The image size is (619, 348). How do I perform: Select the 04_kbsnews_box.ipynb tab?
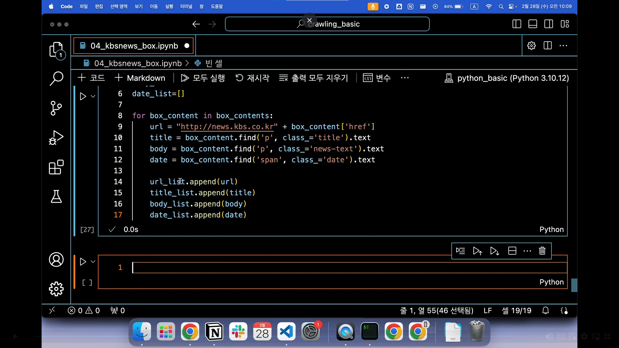134,46
